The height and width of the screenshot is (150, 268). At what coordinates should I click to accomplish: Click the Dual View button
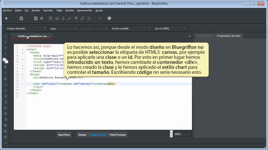(64, 135)
